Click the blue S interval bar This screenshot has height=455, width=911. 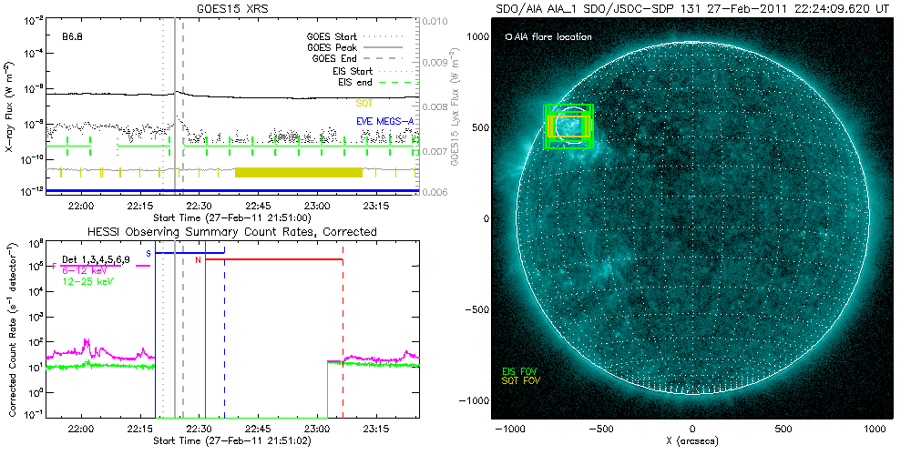coord(189,252)
